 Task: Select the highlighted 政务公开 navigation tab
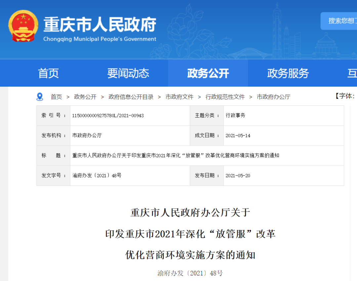point(208,73)
